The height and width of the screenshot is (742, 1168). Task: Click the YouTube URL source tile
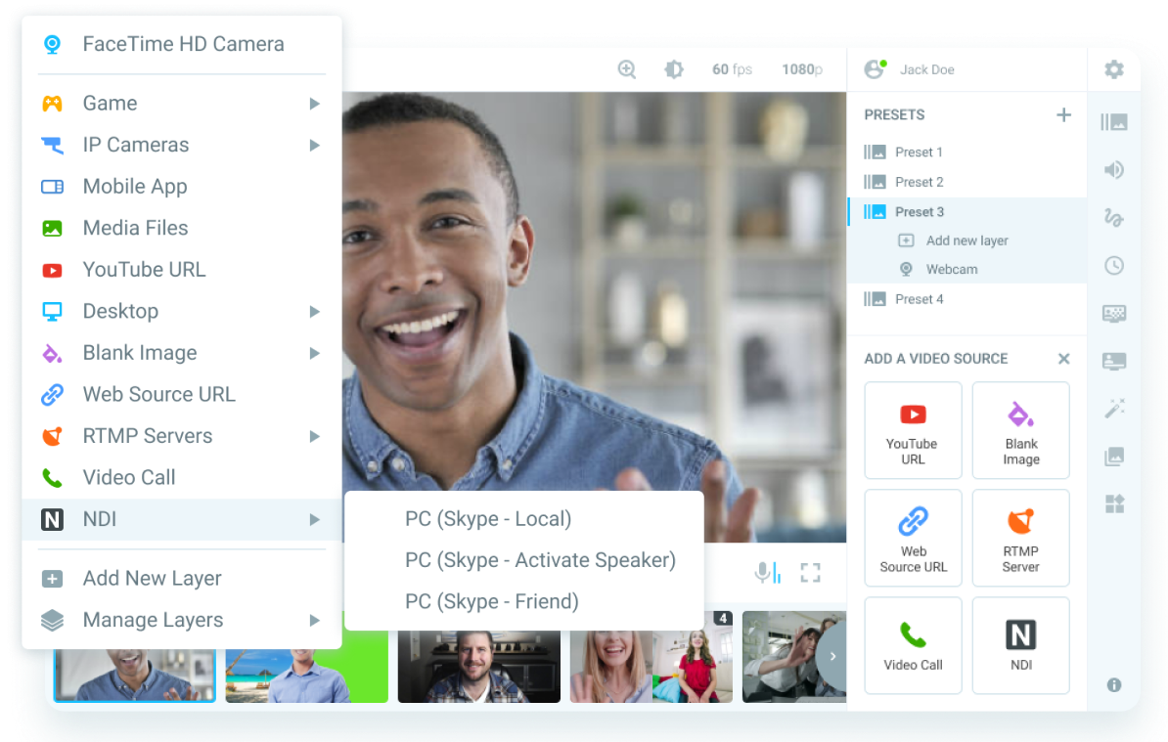tap(913, 430)
